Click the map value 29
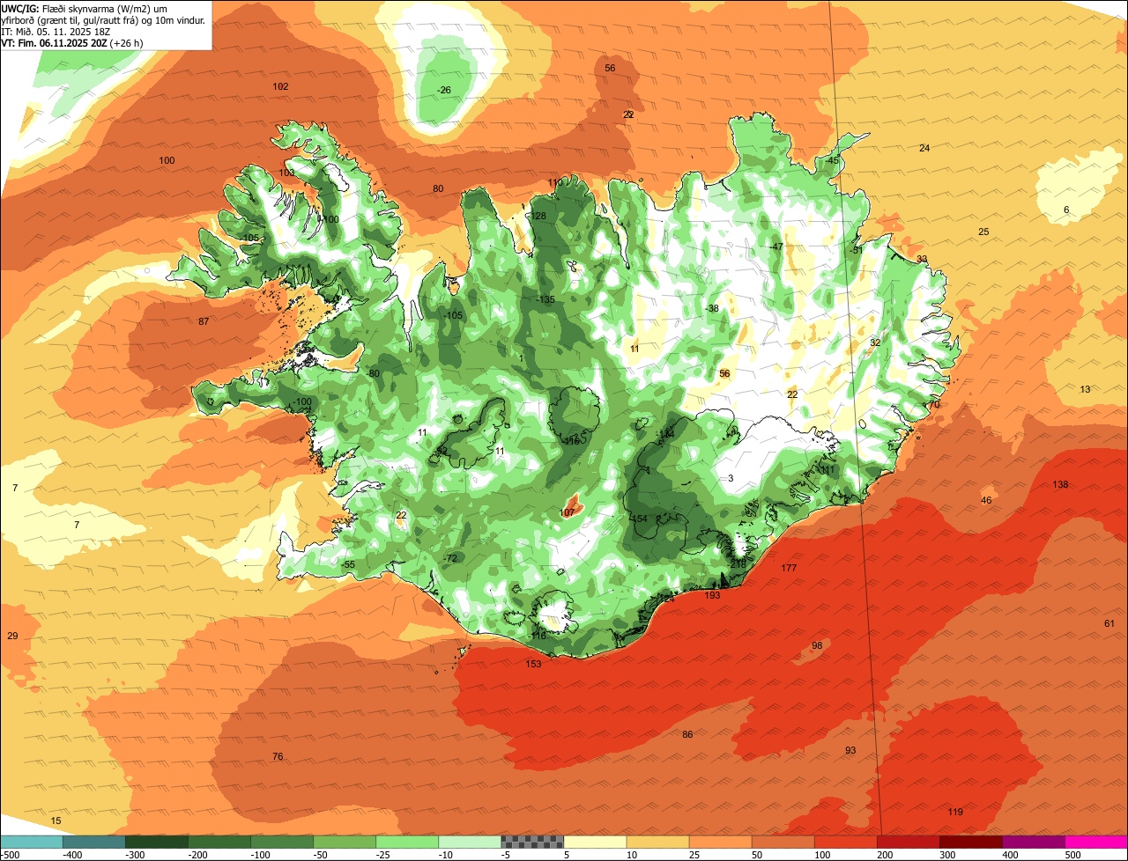 [12, 636]
